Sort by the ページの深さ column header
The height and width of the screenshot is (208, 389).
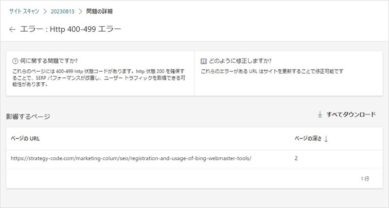(x=308, y=138)
